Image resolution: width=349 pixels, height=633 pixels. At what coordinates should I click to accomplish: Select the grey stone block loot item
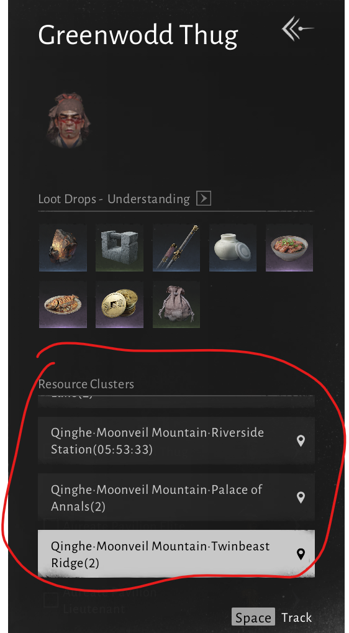click(119, 247)
